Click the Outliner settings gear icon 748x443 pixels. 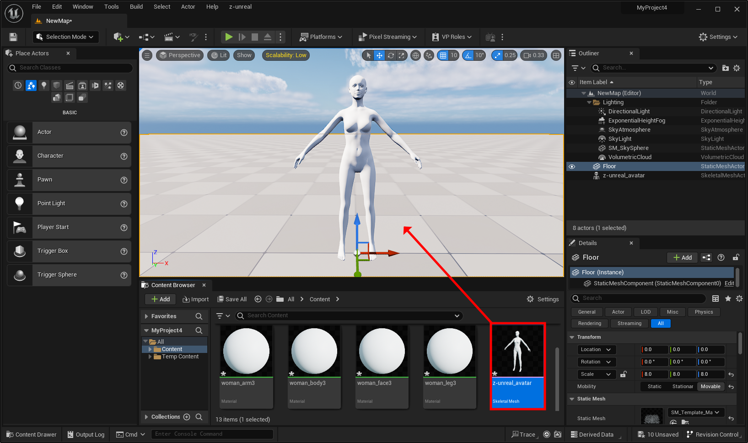coord(737,68)
